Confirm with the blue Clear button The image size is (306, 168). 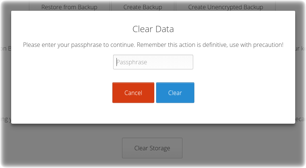[175, 93]
